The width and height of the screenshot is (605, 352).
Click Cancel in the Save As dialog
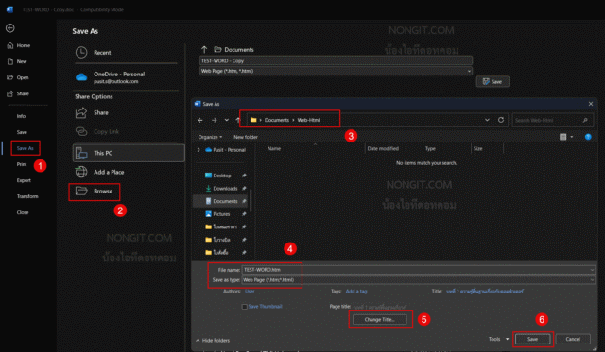click(x=573, y=340)
